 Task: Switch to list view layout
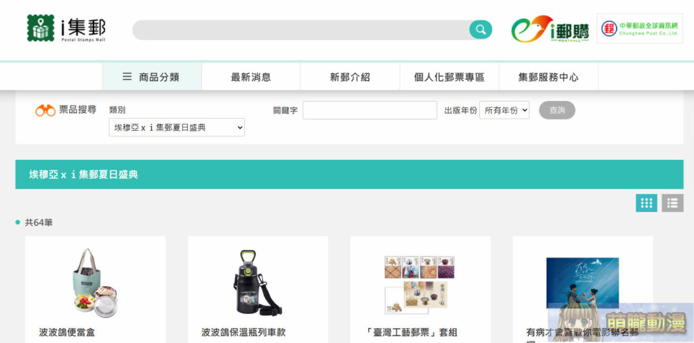pos(672,203)
